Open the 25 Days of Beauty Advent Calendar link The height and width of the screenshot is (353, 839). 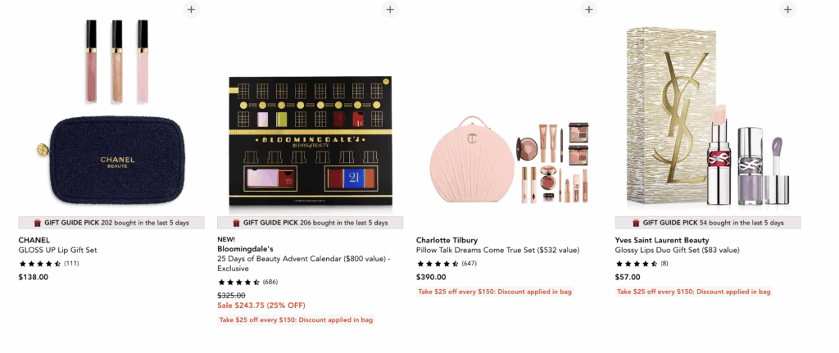pos(303,259)
